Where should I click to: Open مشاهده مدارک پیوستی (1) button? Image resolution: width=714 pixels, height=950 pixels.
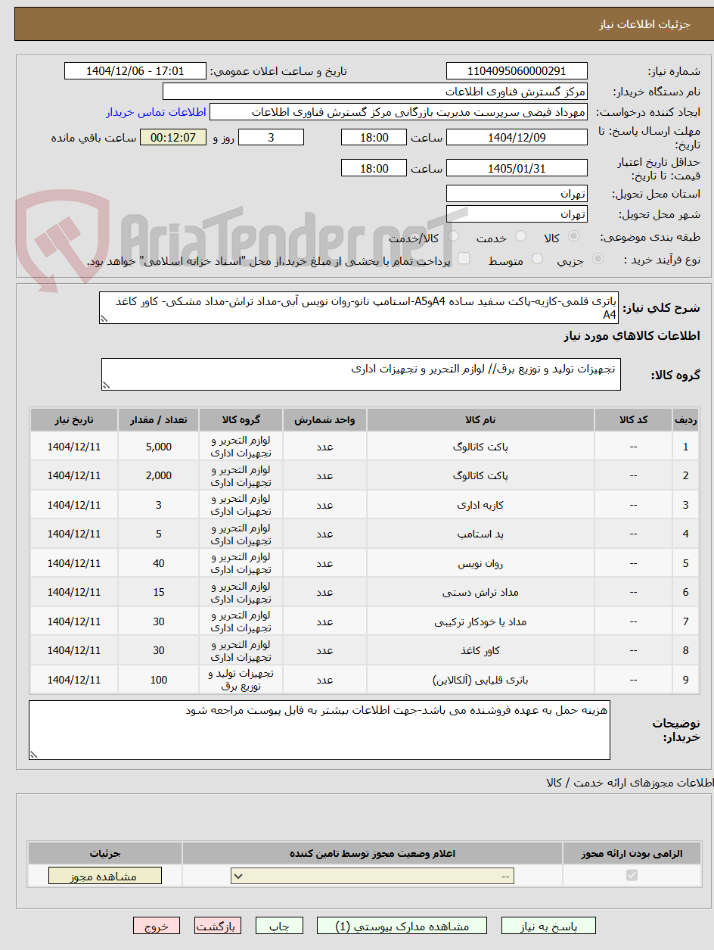coord(402,926)
